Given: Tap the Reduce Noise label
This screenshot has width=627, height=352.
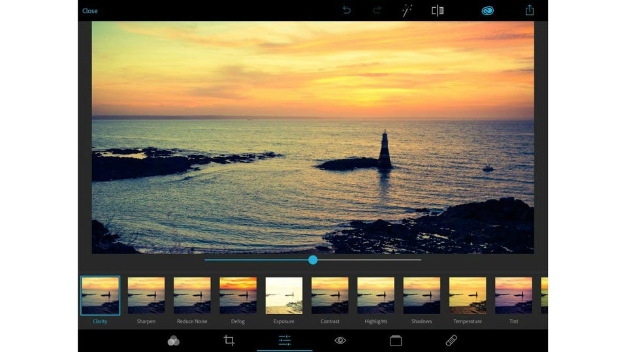Looking at the screenshot, I should 192,321.
